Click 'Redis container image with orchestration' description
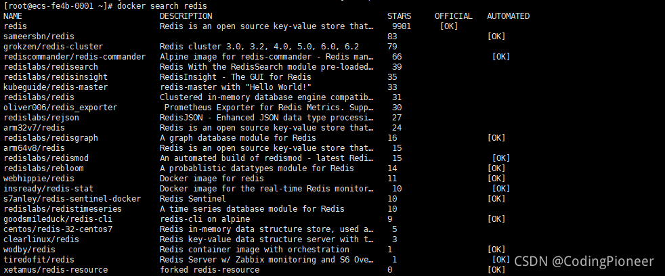Viewport: 665px width, 276px height. coord(255,250)
